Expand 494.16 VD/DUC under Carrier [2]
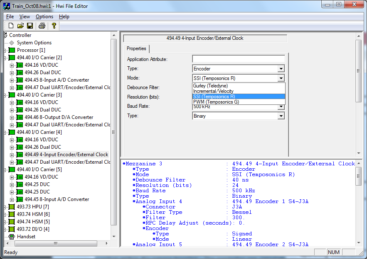Image resolution: width=367 pixels, height=259 pixels. click(x=12, y=65)
